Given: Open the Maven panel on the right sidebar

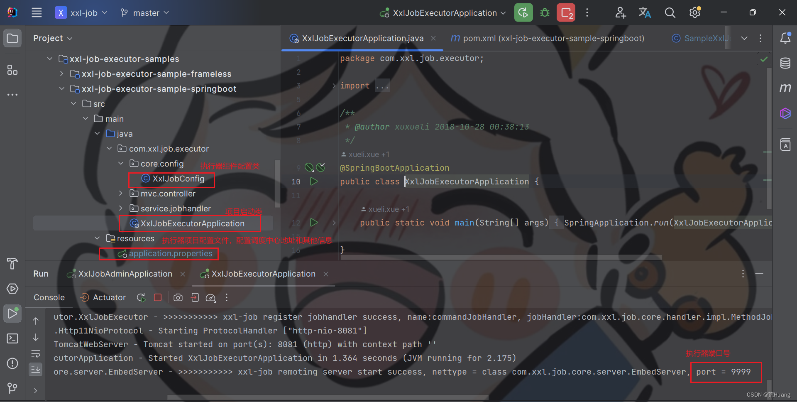Looking at the screenshot, I should (x=785, y=88).
